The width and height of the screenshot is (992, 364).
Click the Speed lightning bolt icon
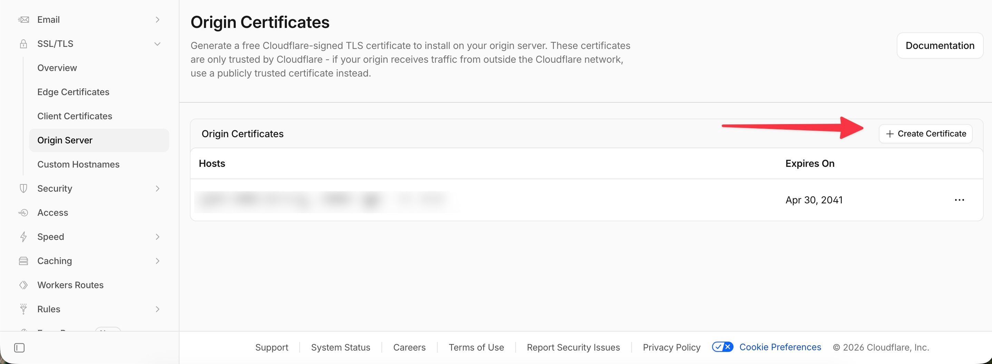(x=23, y=237)
